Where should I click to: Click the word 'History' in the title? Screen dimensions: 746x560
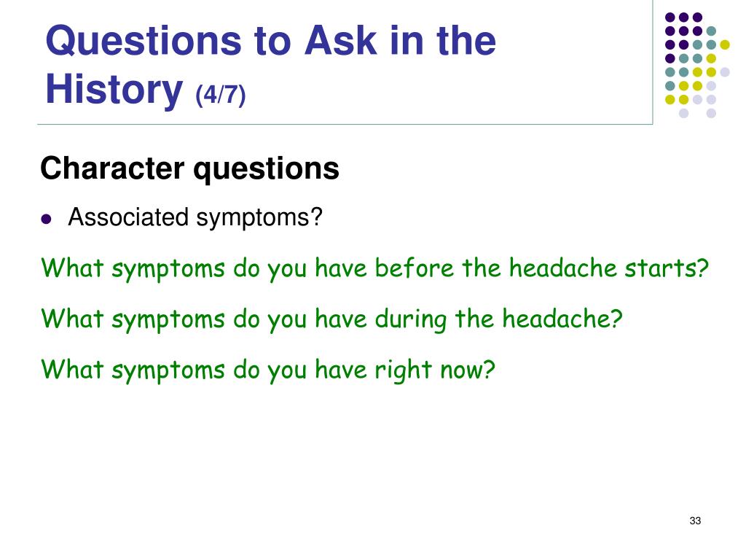pos(114,90)
